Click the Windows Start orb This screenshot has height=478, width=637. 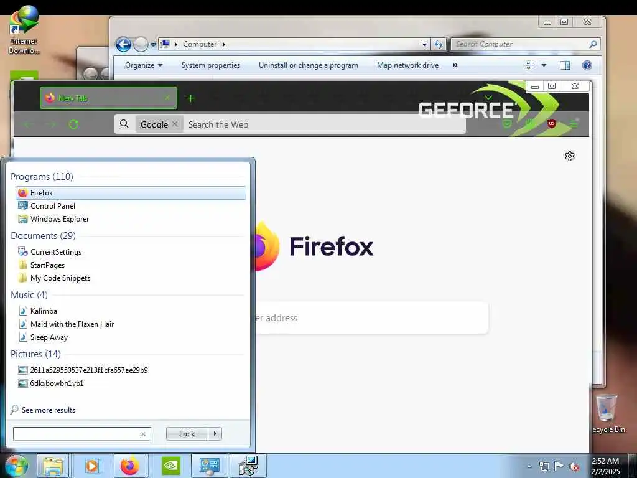(x=16, y=466)
